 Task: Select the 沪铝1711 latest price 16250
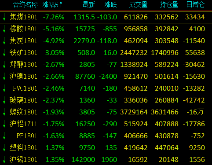tap(85, 124)
